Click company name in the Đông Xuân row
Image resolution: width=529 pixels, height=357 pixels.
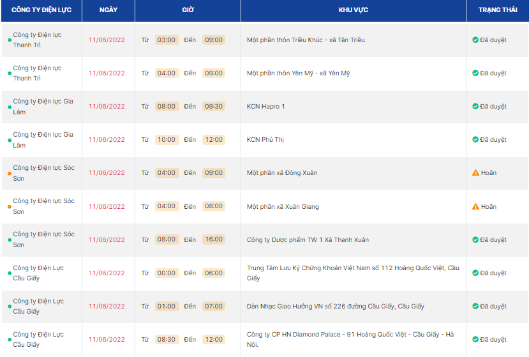(43, 172)
